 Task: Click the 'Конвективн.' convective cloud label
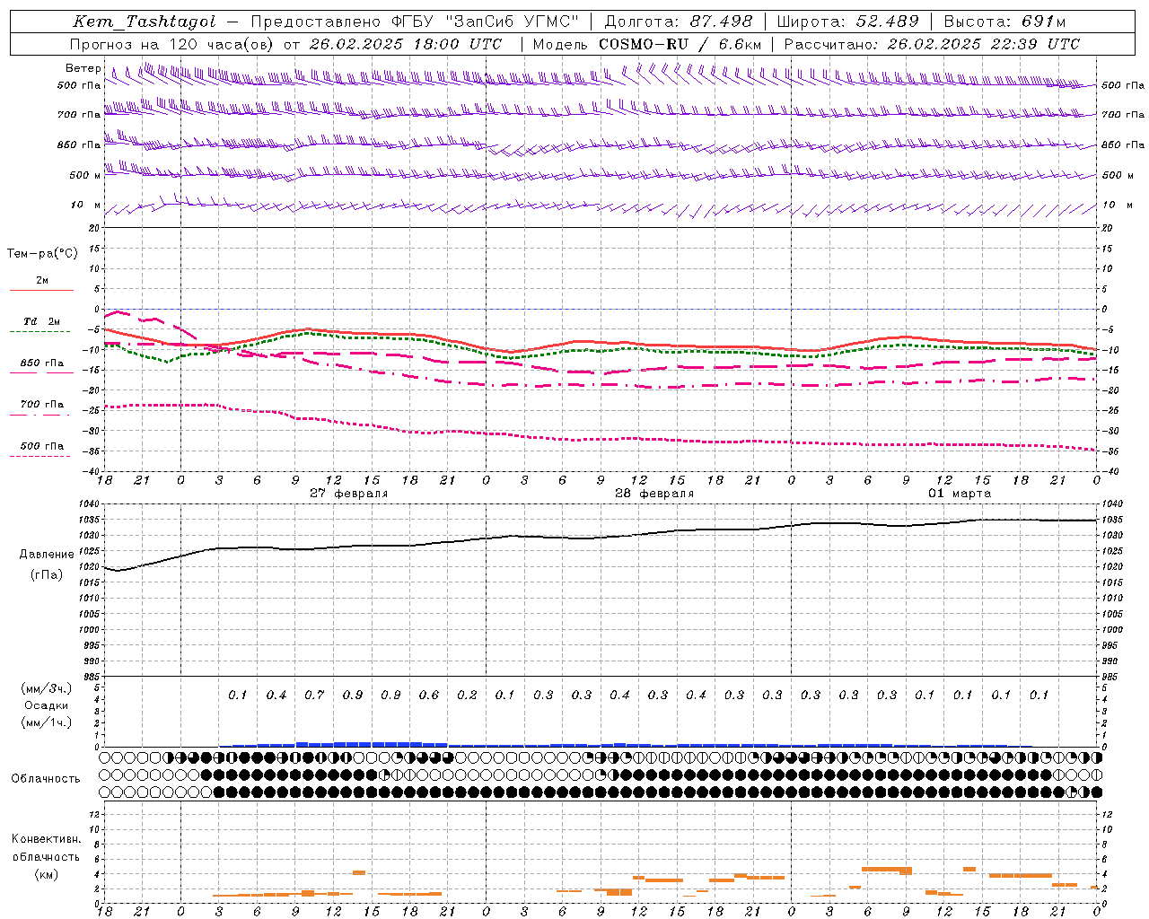tap(46, 839)
